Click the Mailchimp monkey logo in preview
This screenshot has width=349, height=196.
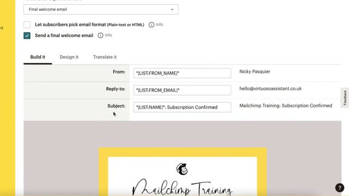point(182,169)
